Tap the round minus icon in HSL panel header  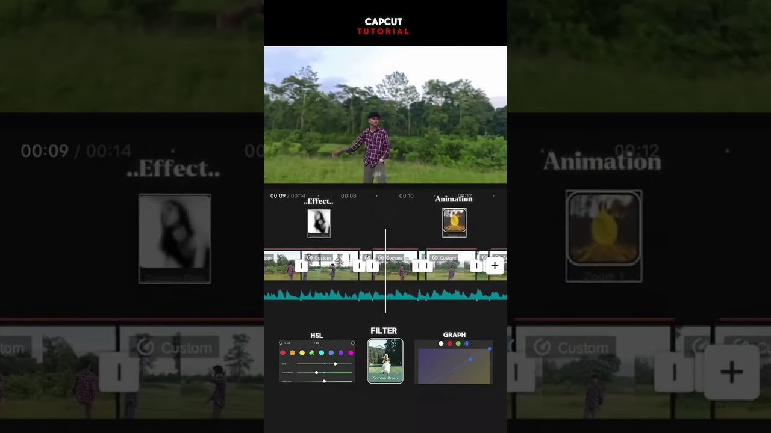click(353, 343)
